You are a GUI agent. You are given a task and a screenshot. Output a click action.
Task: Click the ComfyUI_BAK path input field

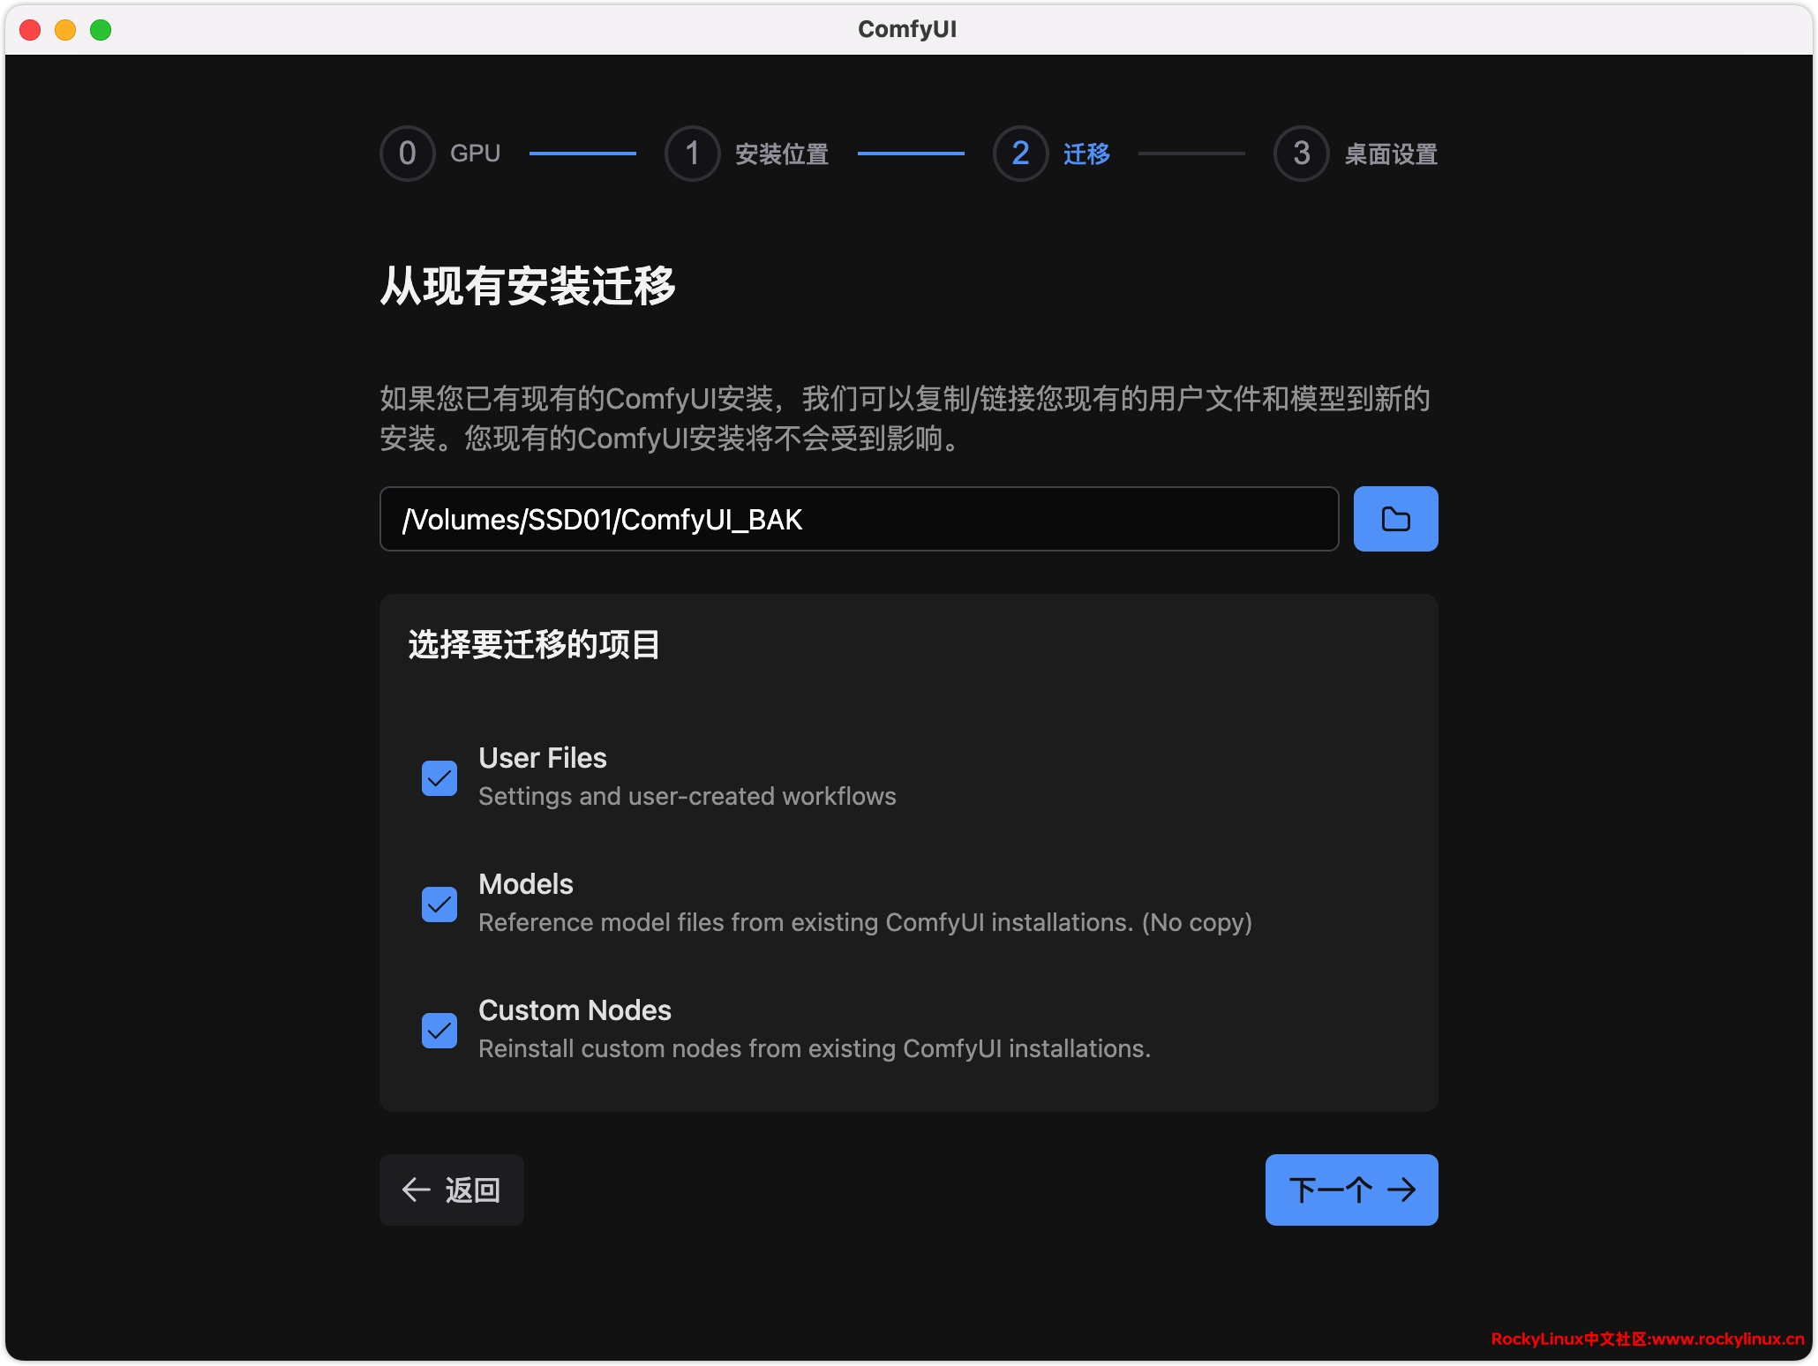(858, 519)
